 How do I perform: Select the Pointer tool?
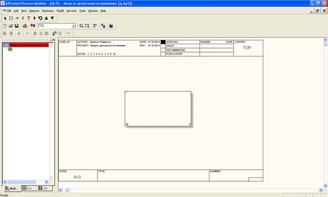pyautogui.click(x=5, y=18)
